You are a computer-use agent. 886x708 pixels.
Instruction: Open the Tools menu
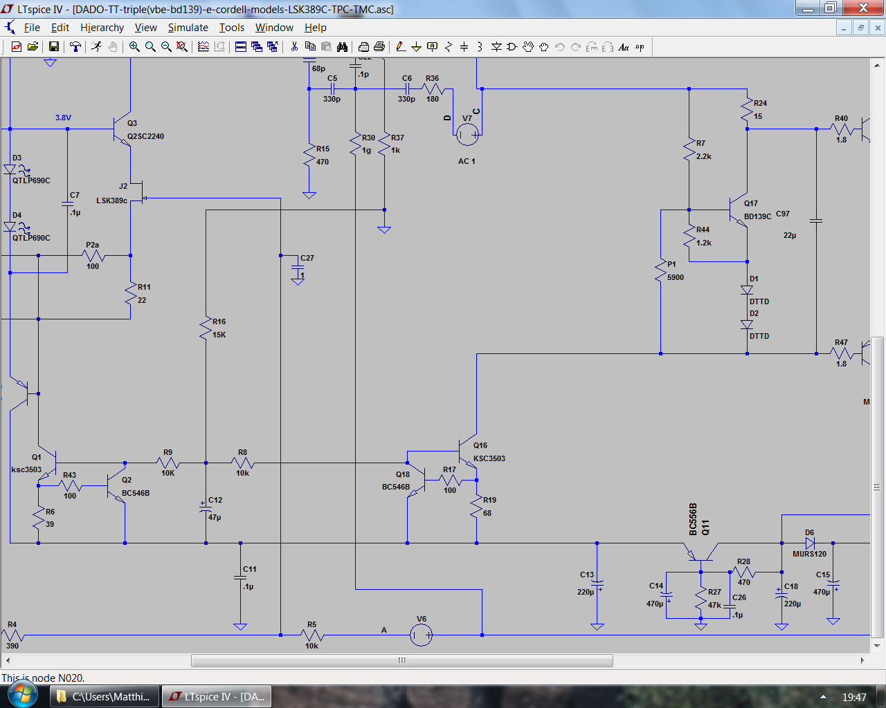pos(232,28)
